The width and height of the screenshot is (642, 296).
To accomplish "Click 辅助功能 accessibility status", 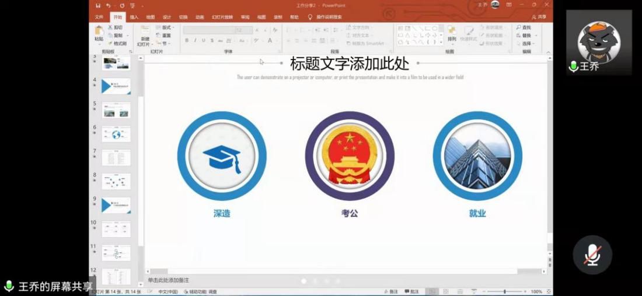I will click(200, 291).
